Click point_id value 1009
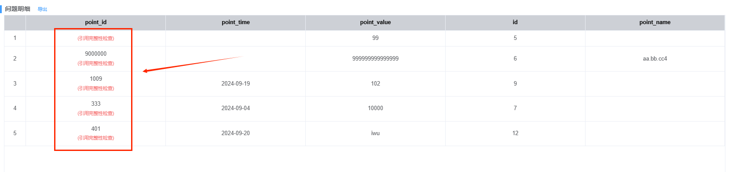This screenshot has height=172, width=732. coord(96,79)
